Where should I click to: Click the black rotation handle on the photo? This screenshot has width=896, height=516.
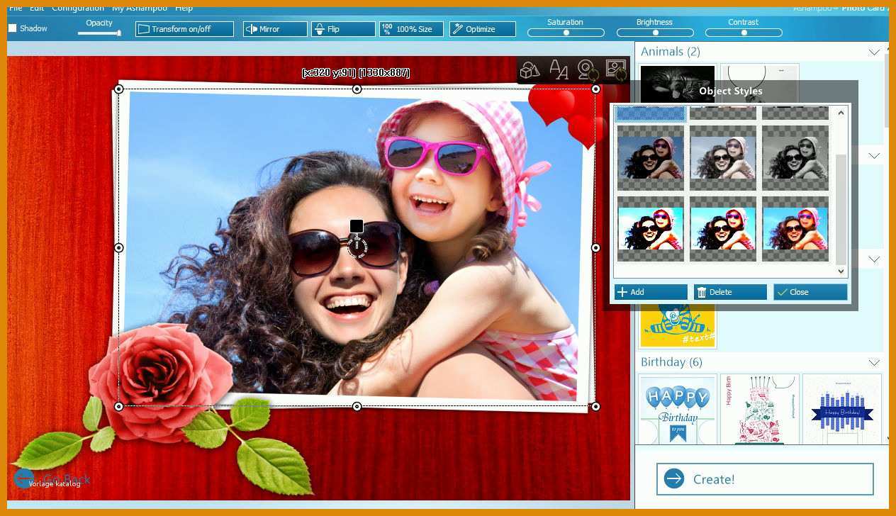[x=357, y=226]
